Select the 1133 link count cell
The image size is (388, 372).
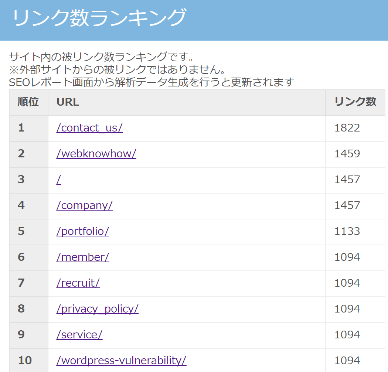tap(347, 231)
